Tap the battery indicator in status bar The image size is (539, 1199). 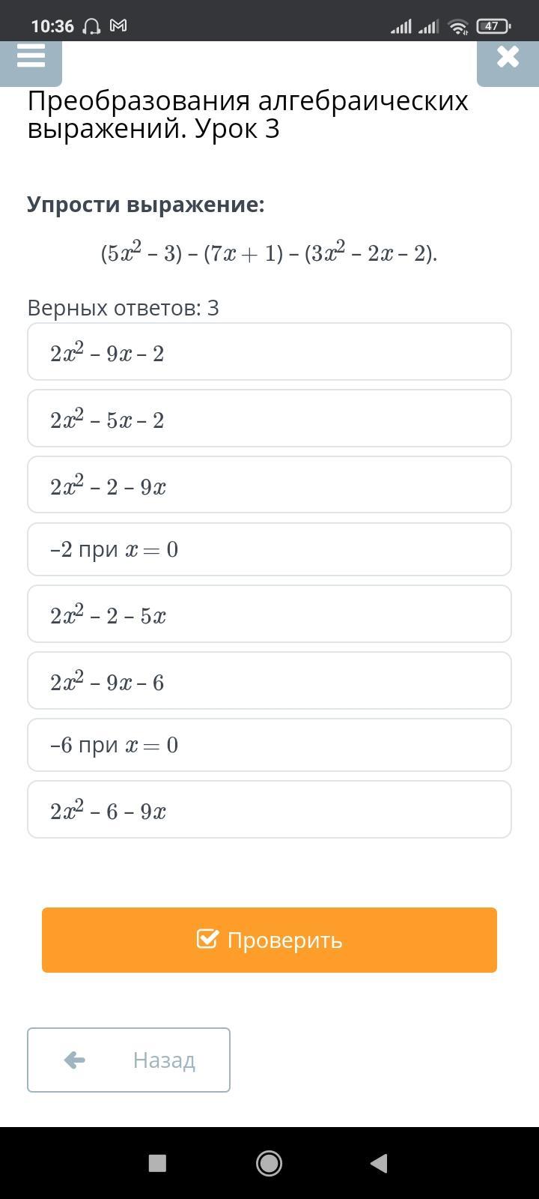click(x=493, y=26)
